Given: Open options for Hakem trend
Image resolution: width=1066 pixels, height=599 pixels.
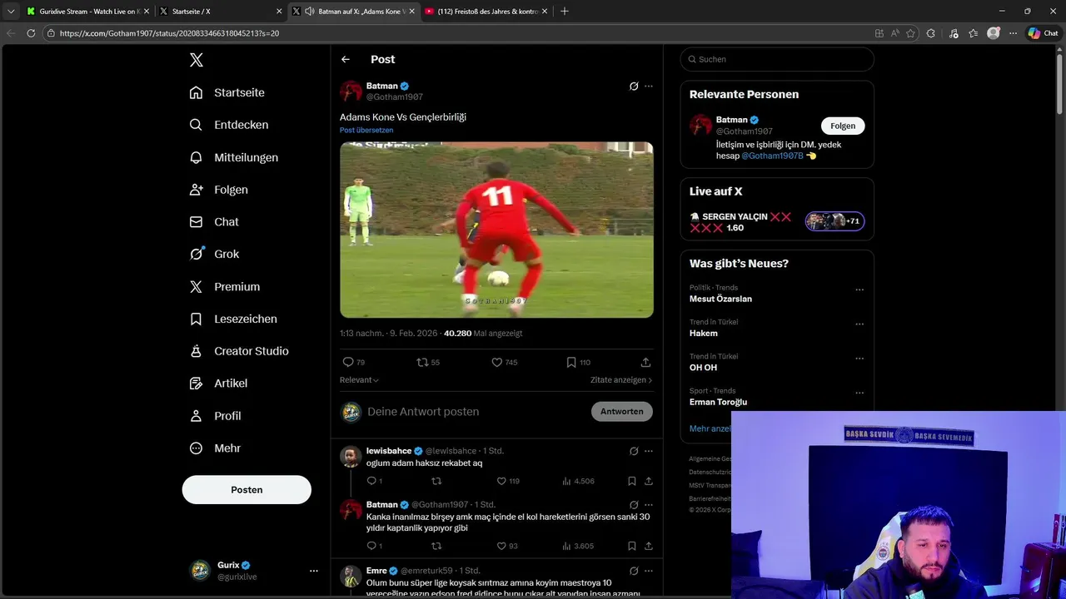Looking at the screenshot, I should (859, 324).
